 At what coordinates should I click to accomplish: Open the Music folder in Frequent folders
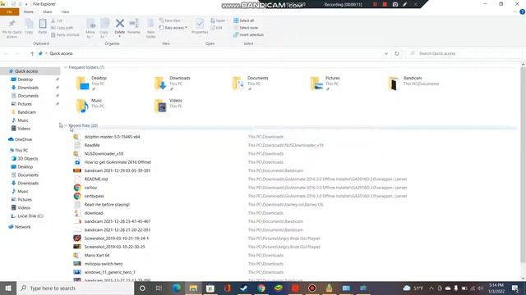click(x=90, y=106)
